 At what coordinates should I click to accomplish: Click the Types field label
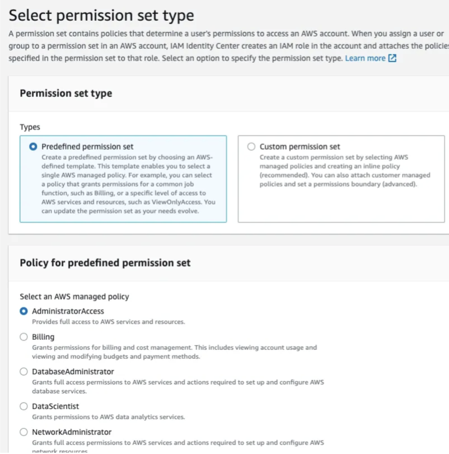pyautogui.click(x=30, y=127)
